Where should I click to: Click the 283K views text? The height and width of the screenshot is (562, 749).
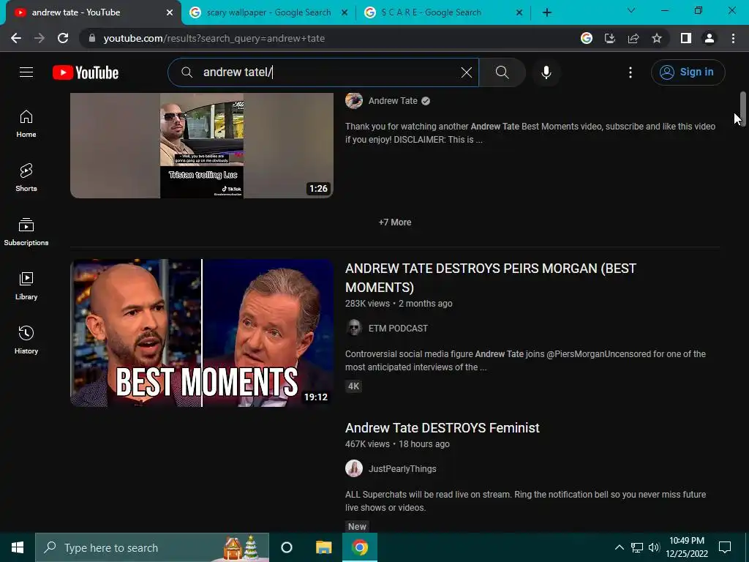(367, 304)
